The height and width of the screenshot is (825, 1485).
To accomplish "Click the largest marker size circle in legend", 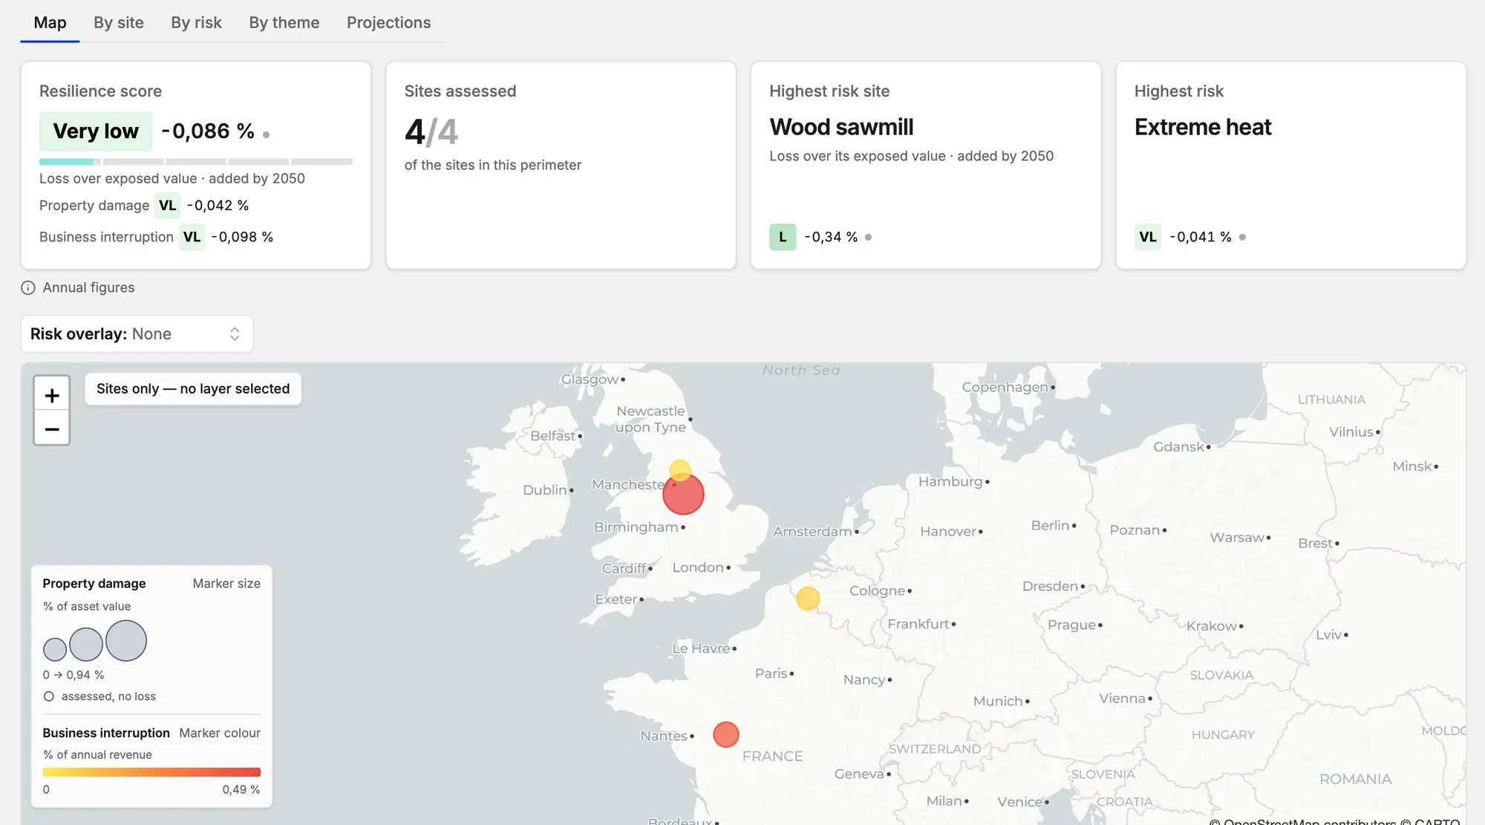I will [x=126, y=641].
